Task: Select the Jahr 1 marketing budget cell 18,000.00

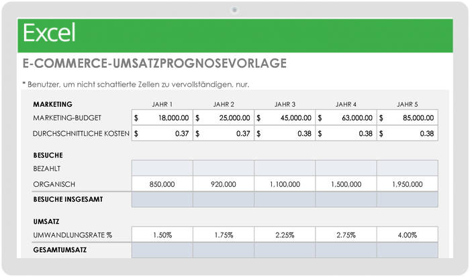Action: tap(162, 118)
